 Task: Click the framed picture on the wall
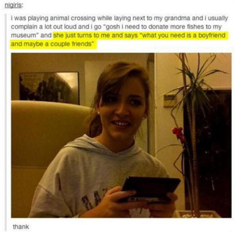[x=49, y=88]
